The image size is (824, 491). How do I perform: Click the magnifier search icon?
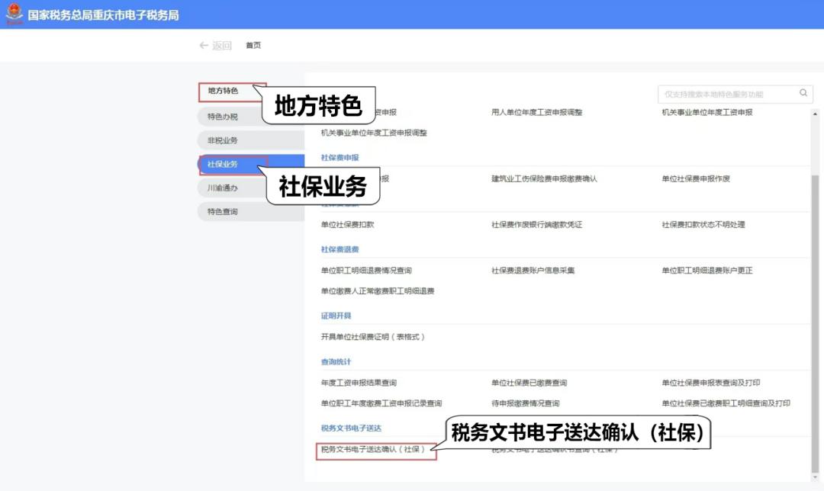click(x=803, y=93)
